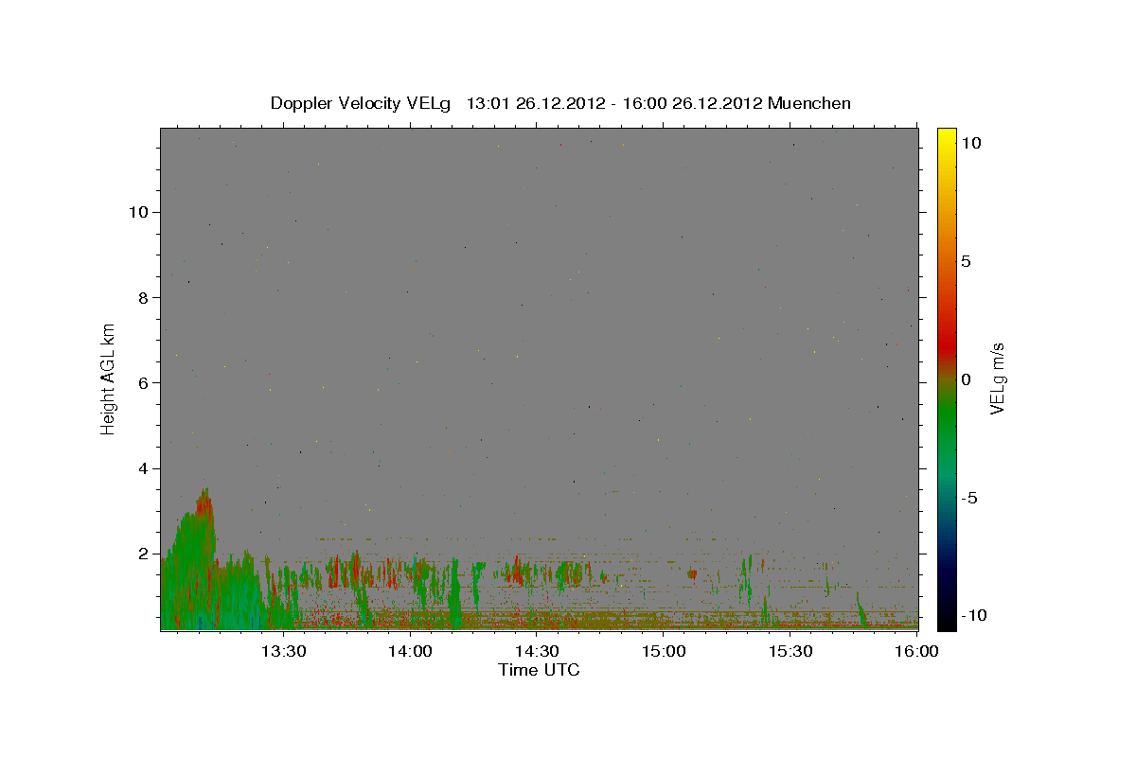Image resolution: width=1136 pixels, height=757 pixels.
Task: Click the 16:00 time tick label
Action: [x=917, y=651]
